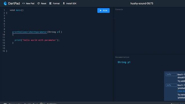Click printhelloworldwithparameter function name

coord(29,32)
